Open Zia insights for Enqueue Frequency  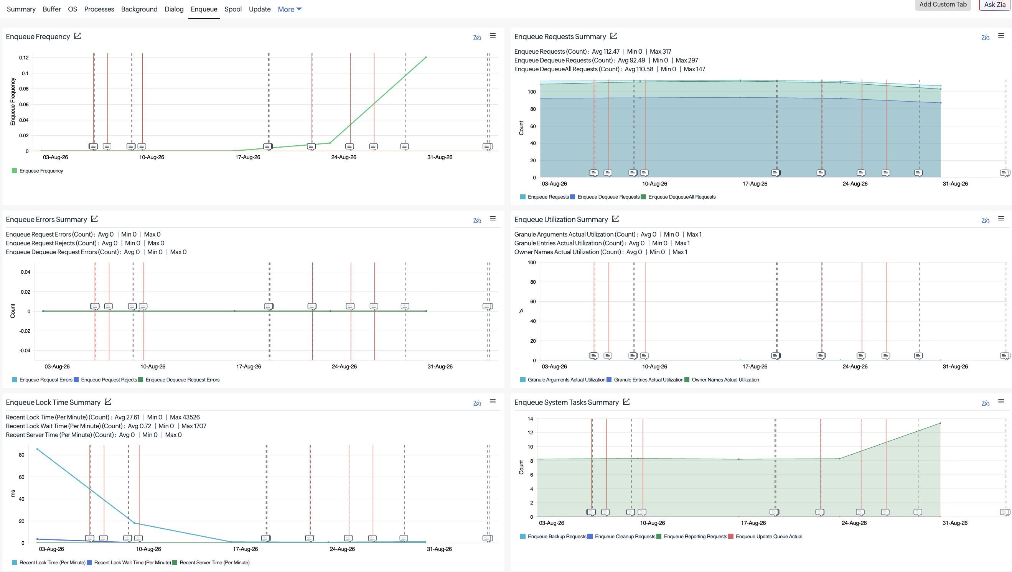477,37
